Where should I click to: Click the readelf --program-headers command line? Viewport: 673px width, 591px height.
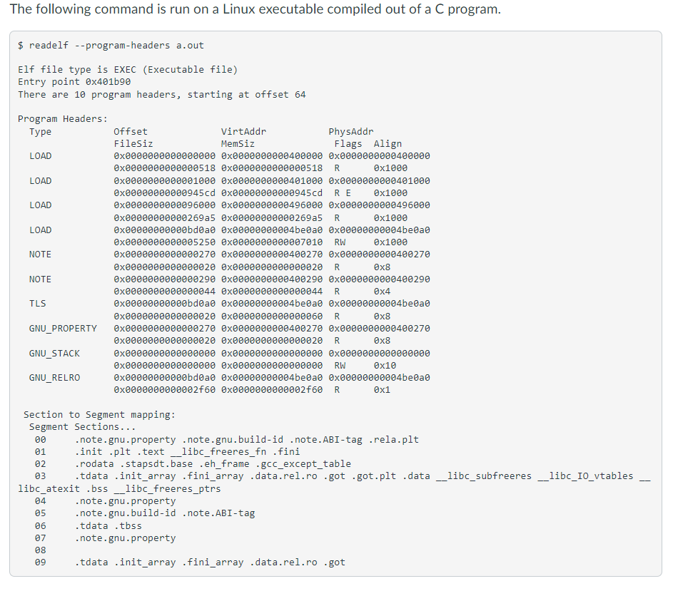tap(111, 46)
